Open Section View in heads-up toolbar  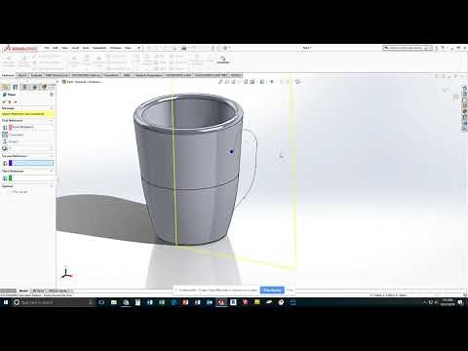tap(240, 82)
